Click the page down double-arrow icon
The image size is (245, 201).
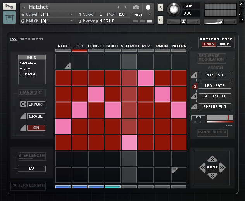(212, 176)
